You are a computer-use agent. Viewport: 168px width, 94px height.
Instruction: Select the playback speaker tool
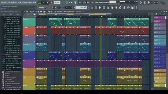51,11
